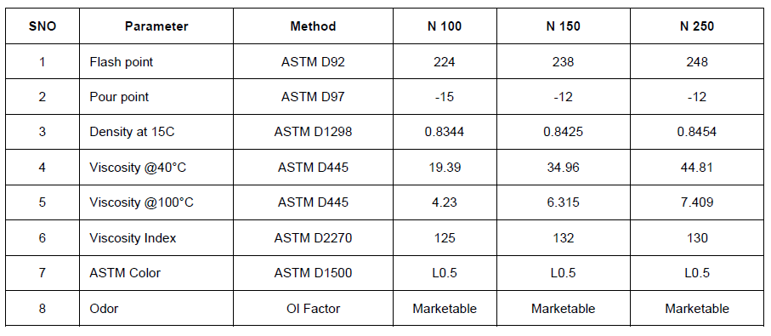Select the 0.8344 density value

(x=445, y=132)
